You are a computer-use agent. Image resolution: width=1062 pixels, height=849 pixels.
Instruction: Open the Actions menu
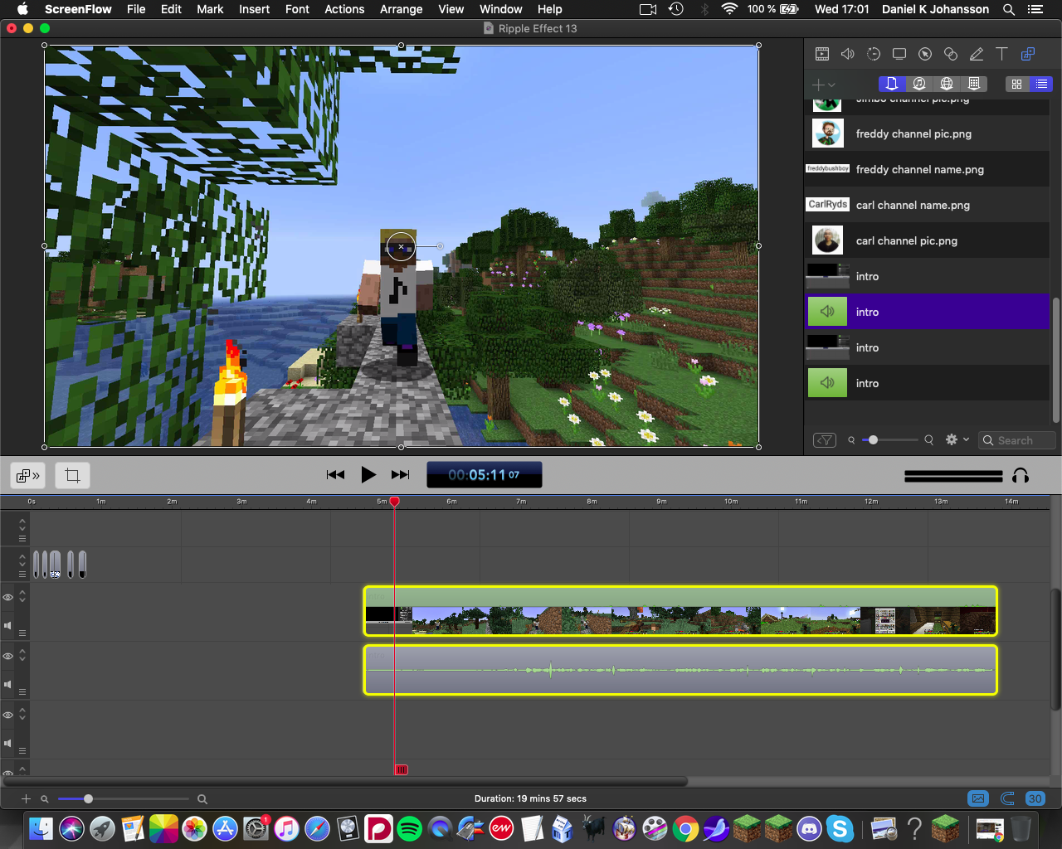click(344, 9)
